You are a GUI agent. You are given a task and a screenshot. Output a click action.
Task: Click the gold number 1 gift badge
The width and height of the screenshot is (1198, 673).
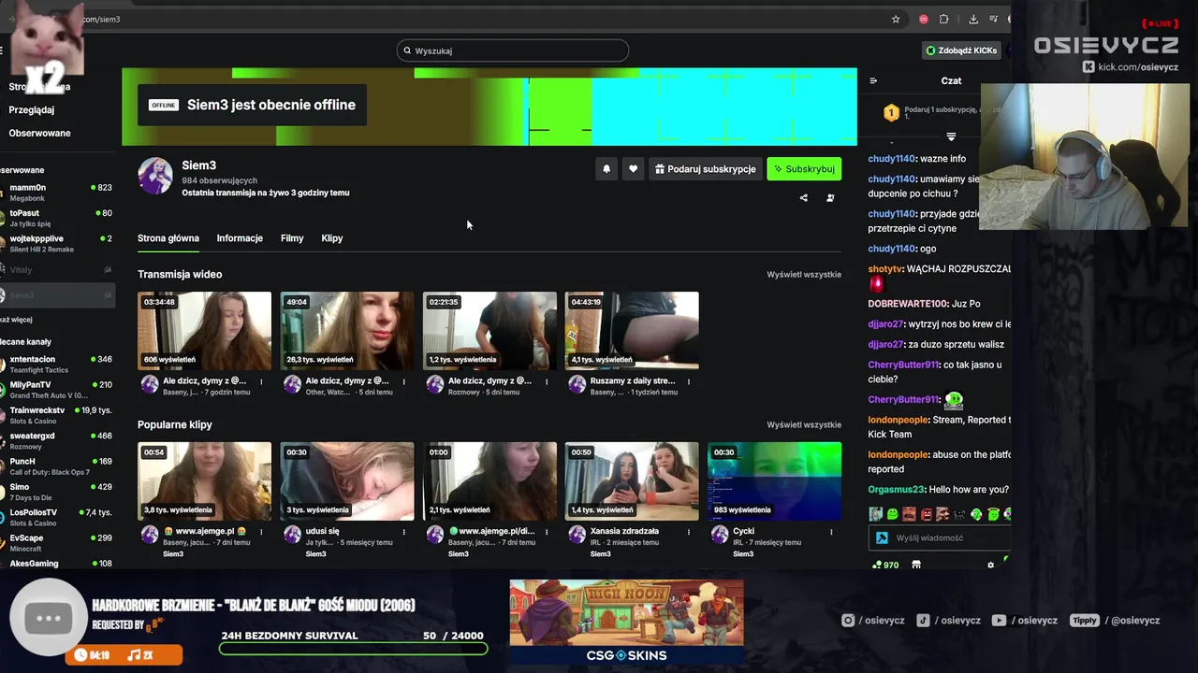[891, 113]
